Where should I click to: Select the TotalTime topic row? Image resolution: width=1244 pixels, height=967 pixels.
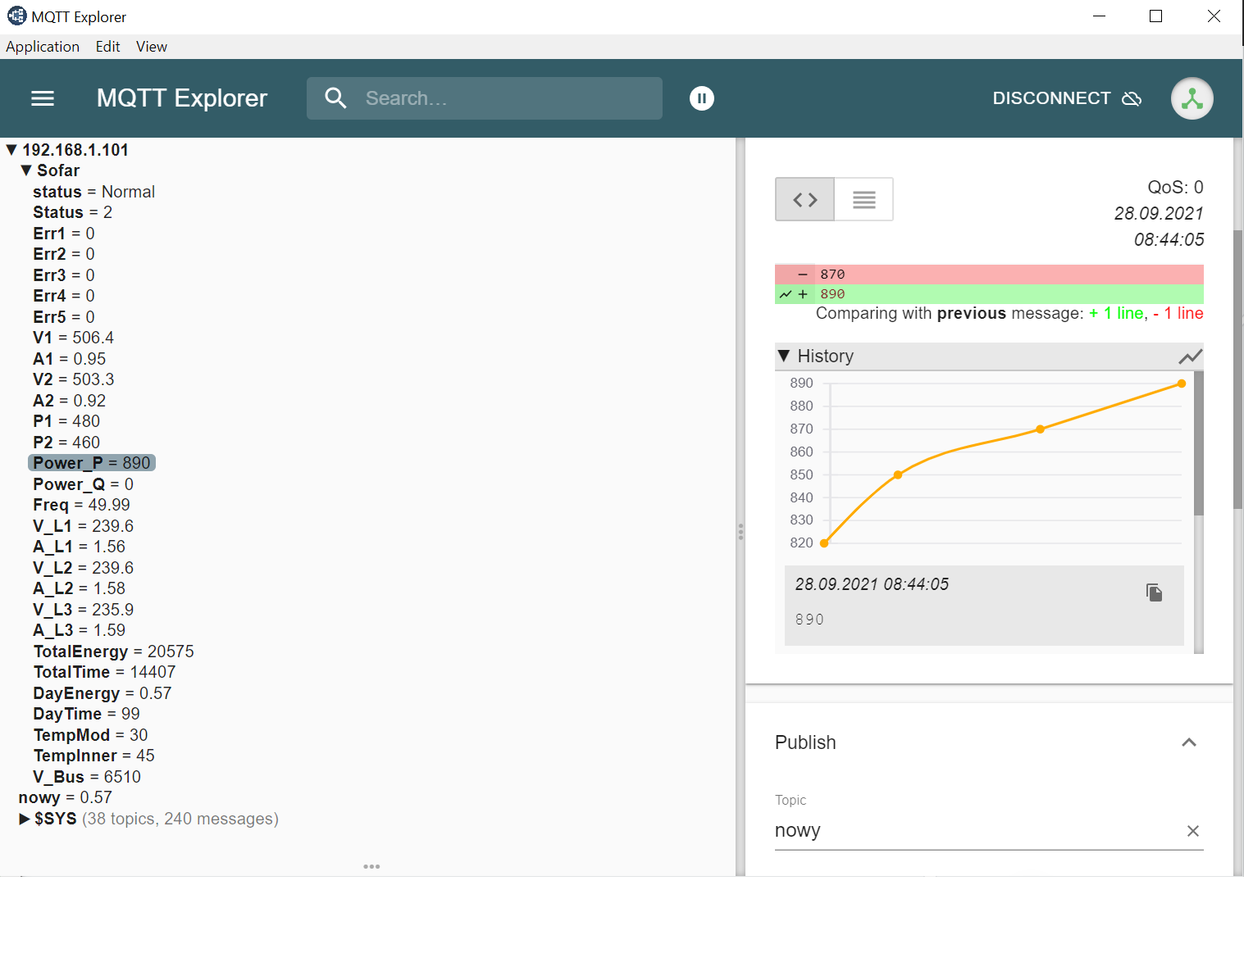point(104,672)
